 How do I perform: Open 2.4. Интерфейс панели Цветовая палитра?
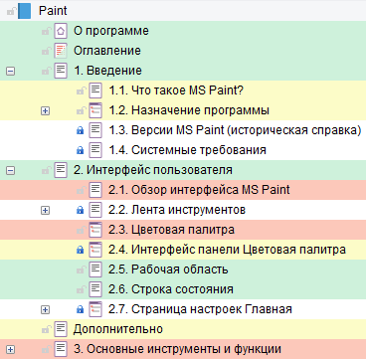(x=228, y=250)
